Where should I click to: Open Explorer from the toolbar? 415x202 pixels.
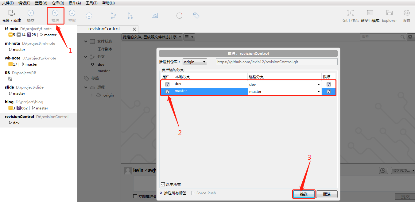[x=390, y=16]
